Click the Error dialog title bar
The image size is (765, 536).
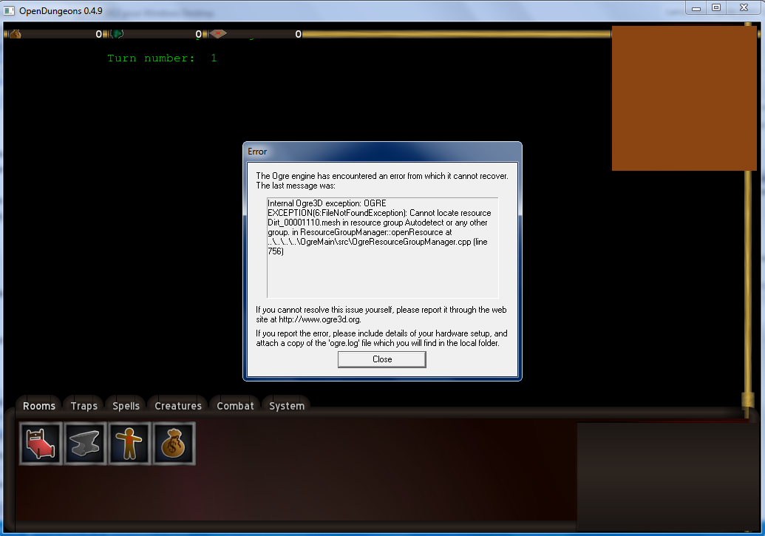click(382, 152)
